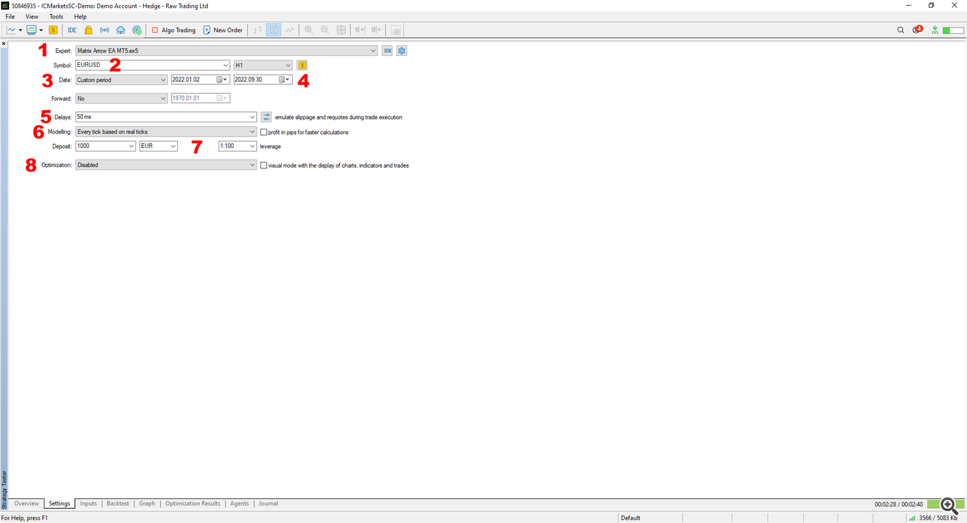The image size is (967, 523).
Task: Open account notifications with red badge
Action: tap(916, 30)
